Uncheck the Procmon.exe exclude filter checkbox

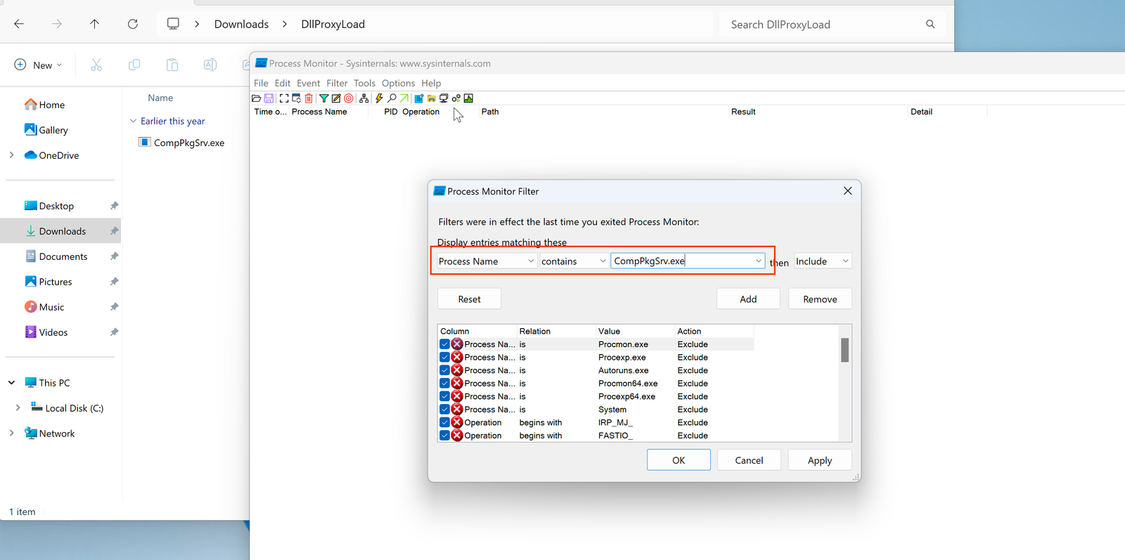click(444, 344)
